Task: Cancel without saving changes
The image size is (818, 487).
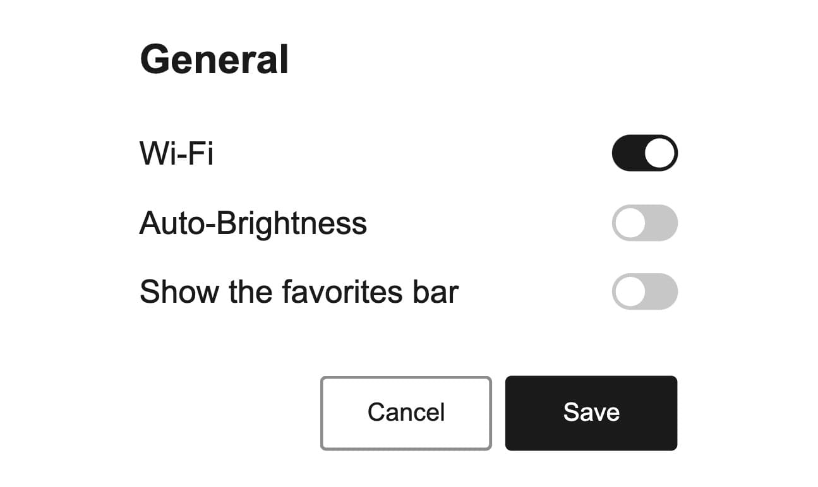Action: (406, 413)
